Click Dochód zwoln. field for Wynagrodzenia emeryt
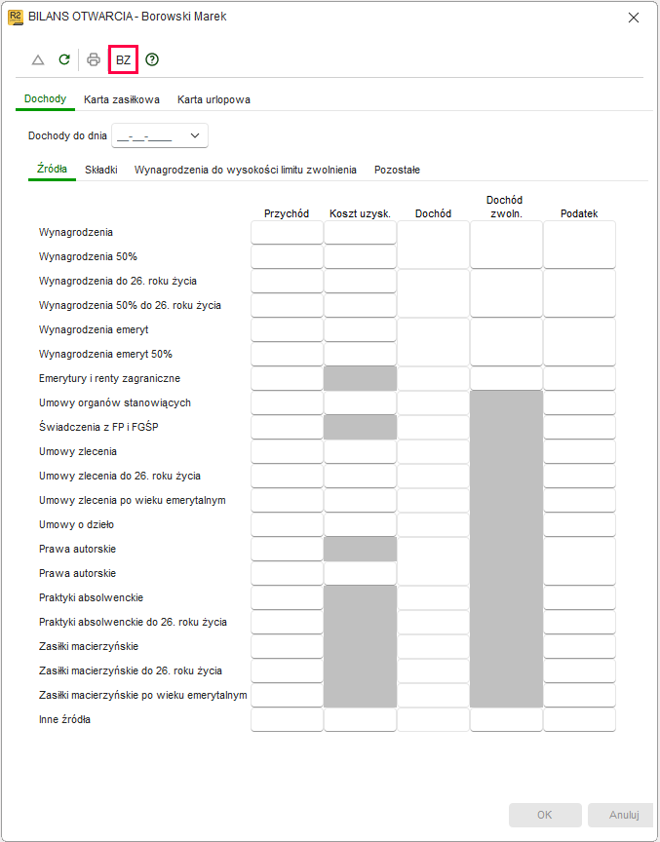Screen dimensions: 660x842 tap(506, 341)
